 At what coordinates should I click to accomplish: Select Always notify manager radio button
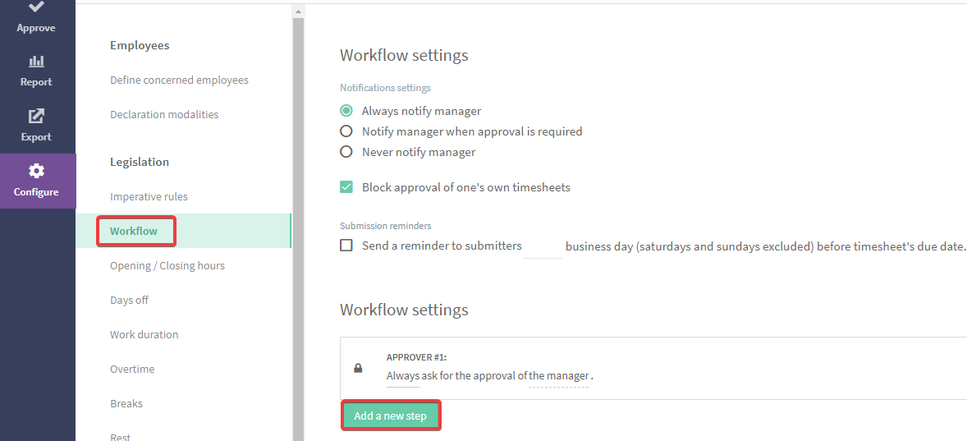(346, 111)
